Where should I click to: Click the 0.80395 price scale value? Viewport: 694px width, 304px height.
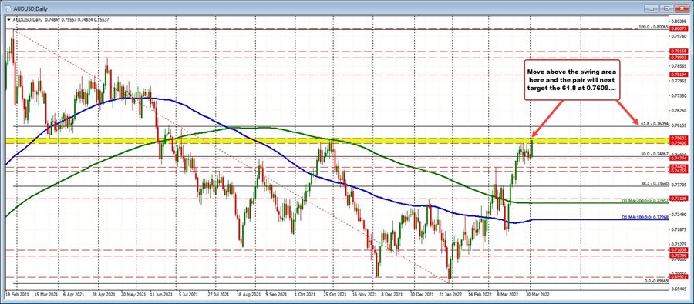[678, 22]
